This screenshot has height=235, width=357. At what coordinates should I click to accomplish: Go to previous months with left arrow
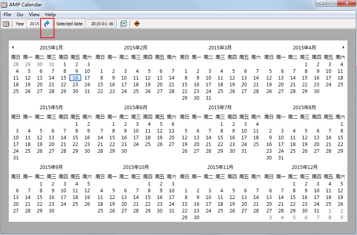13,47
